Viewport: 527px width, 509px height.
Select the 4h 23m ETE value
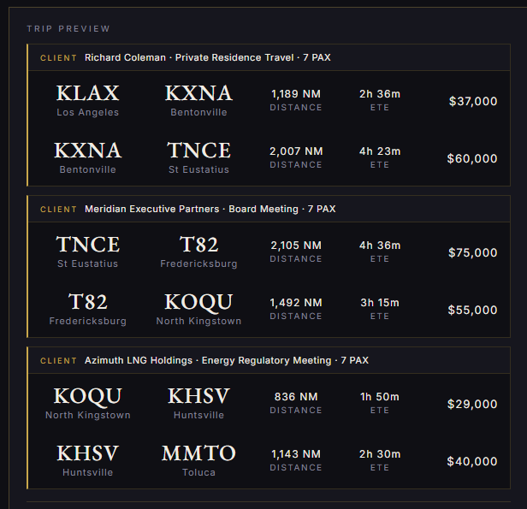[380, 151]
